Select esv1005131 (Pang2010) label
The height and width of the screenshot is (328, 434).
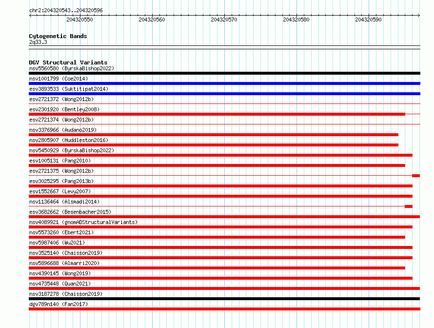click(60, 161)
